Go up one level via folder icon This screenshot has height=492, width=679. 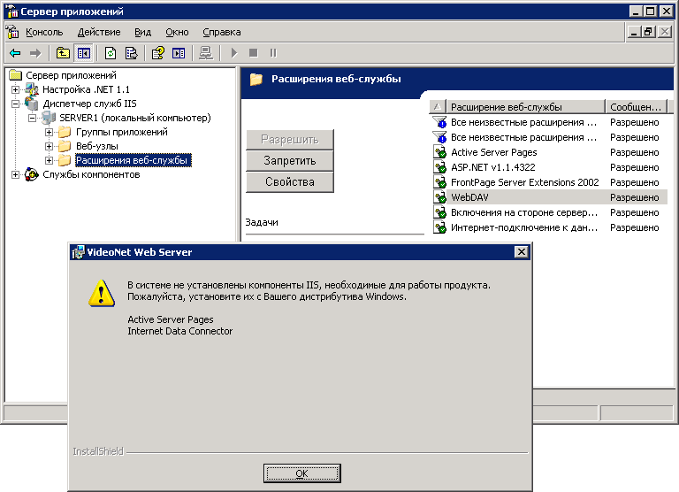point(64,53)
